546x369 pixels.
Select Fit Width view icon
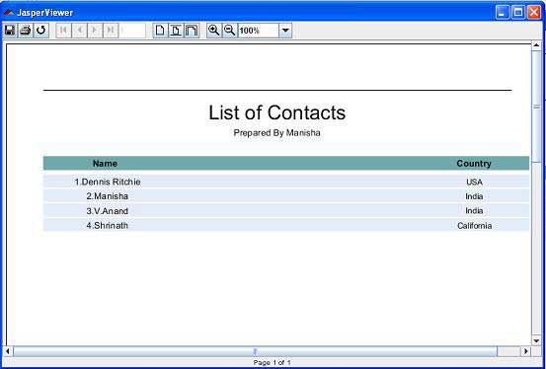point(192,31)
